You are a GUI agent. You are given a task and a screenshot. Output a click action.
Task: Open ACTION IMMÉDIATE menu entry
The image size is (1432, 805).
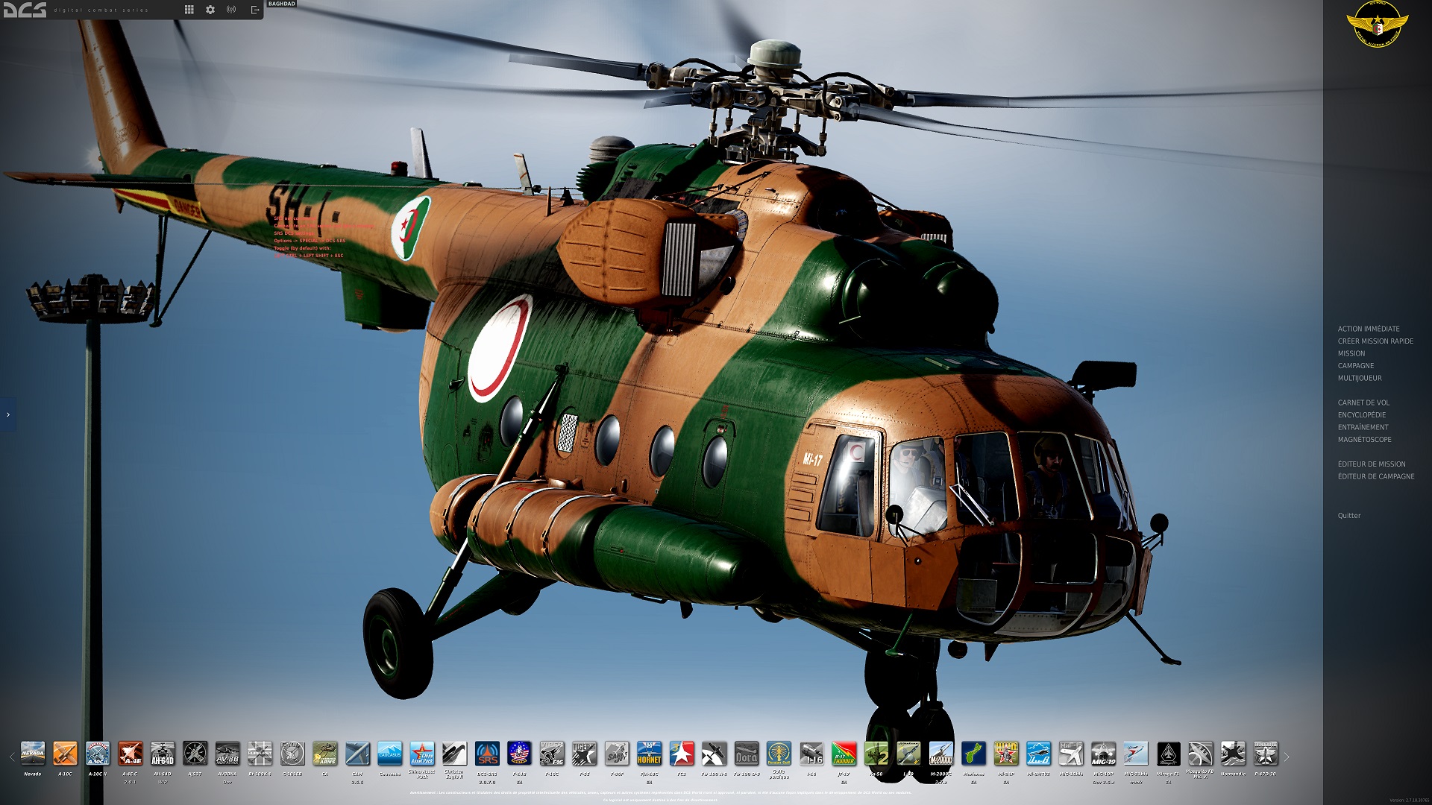coord(1368,329)
